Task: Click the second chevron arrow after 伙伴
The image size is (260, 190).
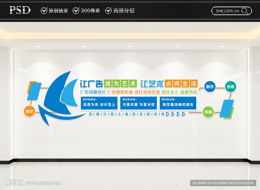Action: pos(173,114)
